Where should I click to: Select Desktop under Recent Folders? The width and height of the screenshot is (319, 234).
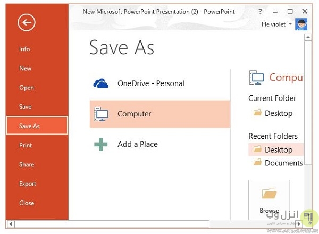[x=278, y=149]
